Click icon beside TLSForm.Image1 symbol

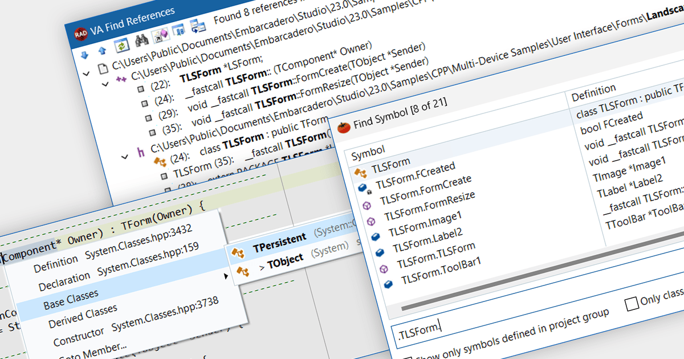[376, 236]
